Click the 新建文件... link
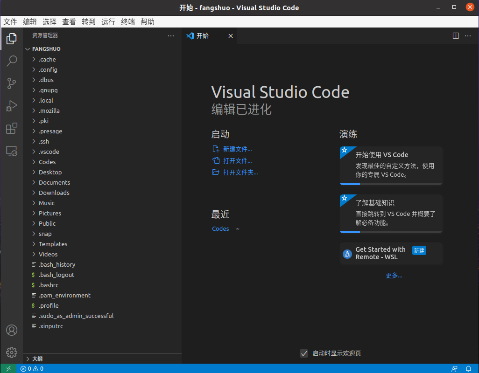 point(237,149)
